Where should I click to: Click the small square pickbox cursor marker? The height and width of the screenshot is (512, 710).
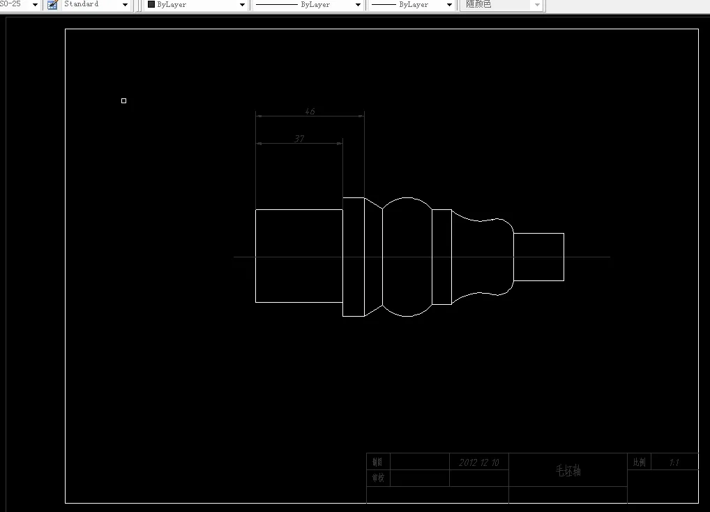(x=123, y=100)
